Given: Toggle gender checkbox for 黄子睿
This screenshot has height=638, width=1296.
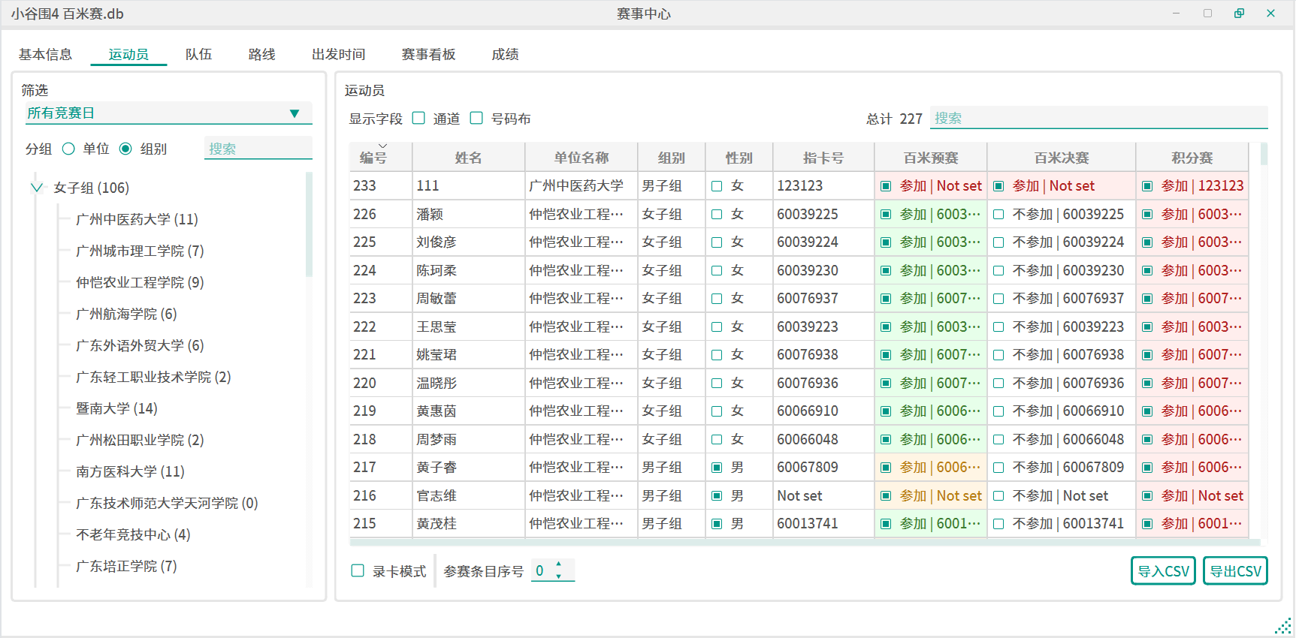Looking at the screenshot, I should (717, 468).
